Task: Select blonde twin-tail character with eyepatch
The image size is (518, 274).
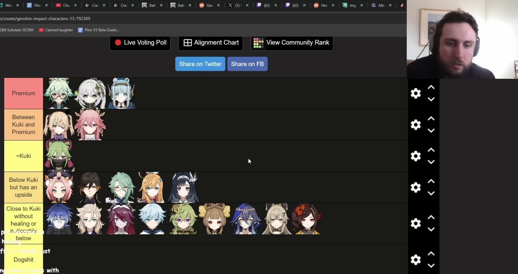Action: point(59,125)
